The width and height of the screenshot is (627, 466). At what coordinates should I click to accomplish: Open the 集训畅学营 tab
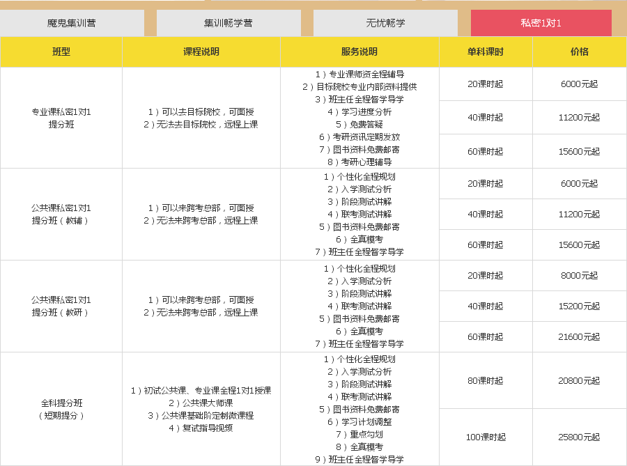click(x=230, y=22)
